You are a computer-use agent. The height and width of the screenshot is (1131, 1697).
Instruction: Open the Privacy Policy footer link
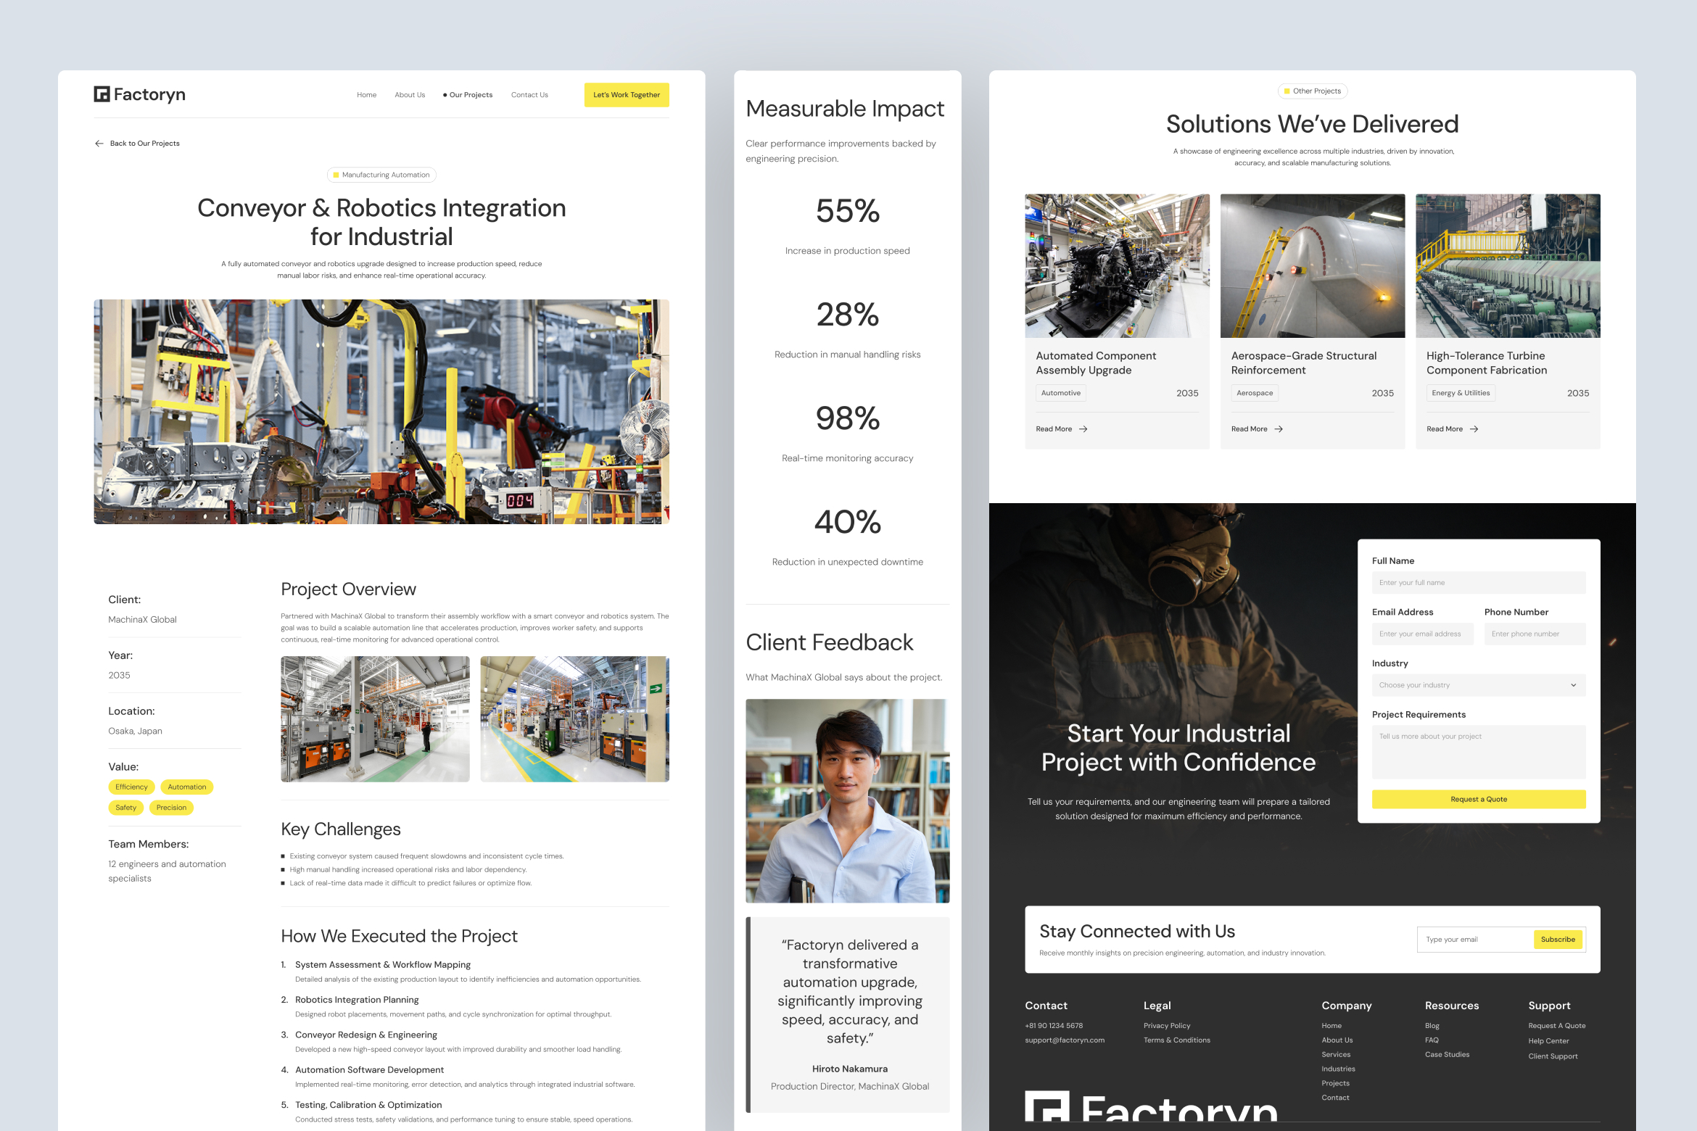coord(1167,1026)
